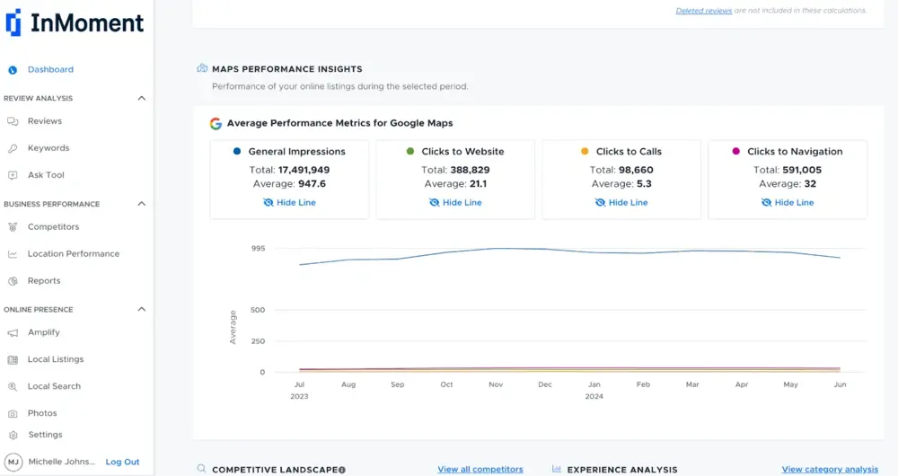Click the orange Clicks to Calls color dot
This screenshot has width=898, height=476.
585,152
